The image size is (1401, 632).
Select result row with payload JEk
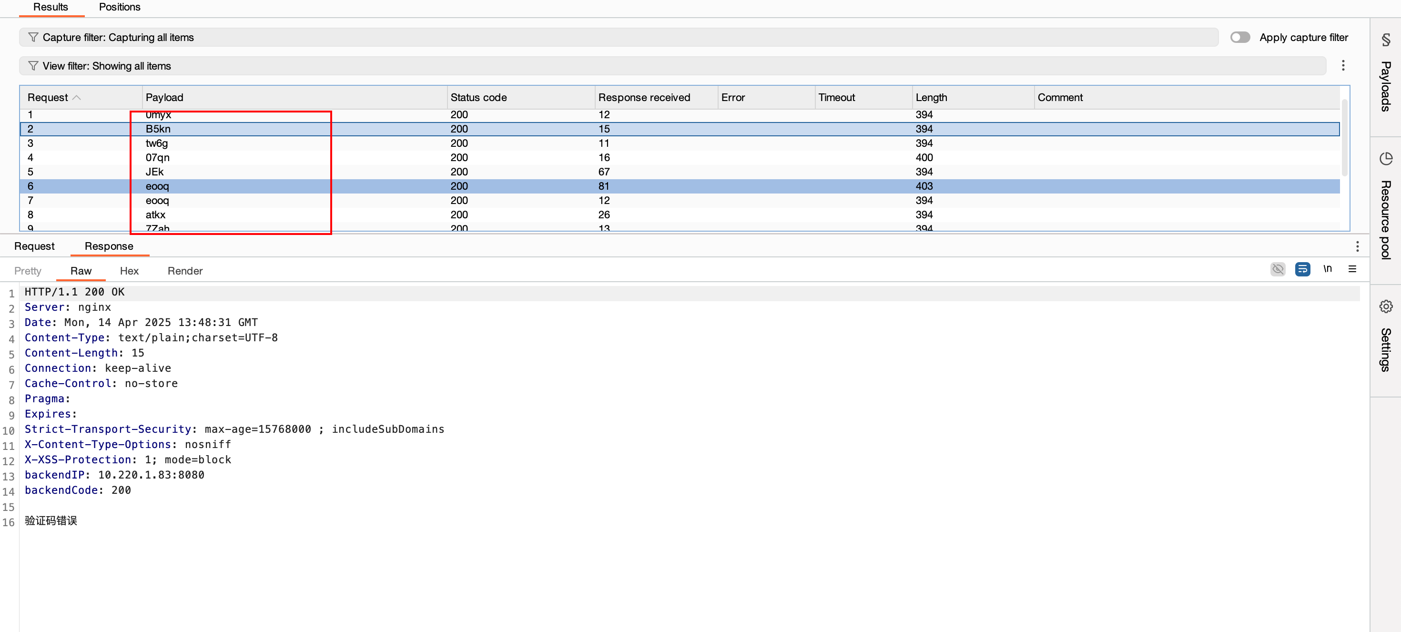680,172
